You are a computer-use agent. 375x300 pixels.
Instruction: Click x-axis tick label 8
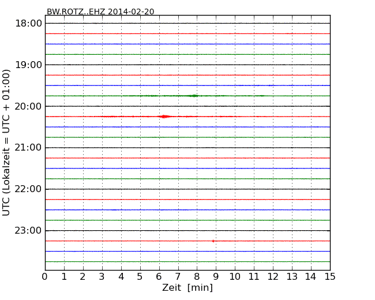pos(197,276)
